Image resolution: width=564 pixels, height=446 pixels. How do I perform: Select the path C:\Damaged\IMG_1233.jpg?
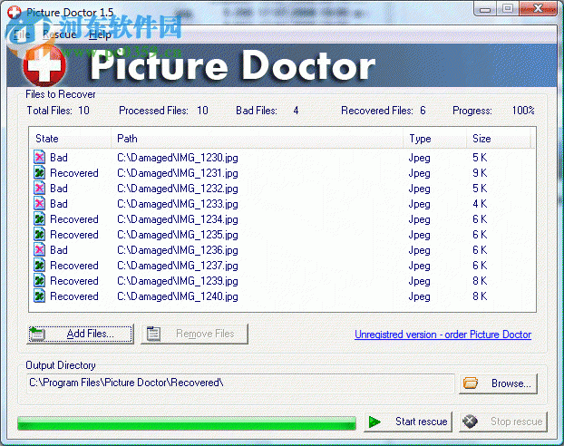tap(178, 204)
